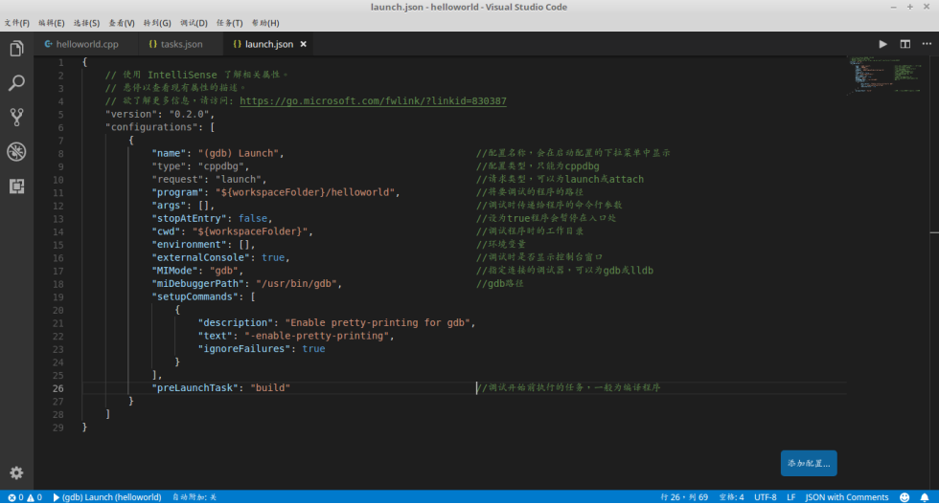Click the errors count icon in status bar
This screenshot has width=939, height=504.
pyautogui.click(x=11, y=497)
